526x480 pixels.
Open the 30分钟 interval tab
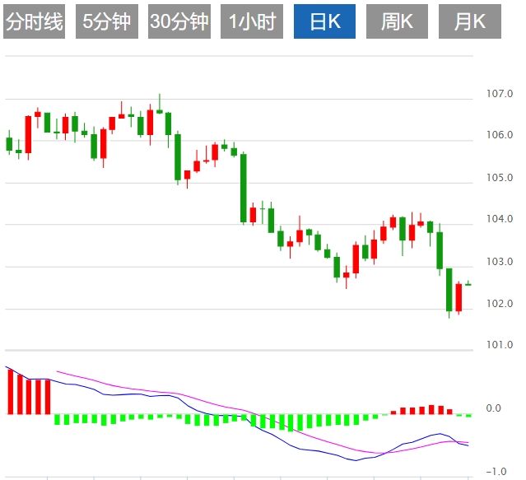tap(179, 22)
